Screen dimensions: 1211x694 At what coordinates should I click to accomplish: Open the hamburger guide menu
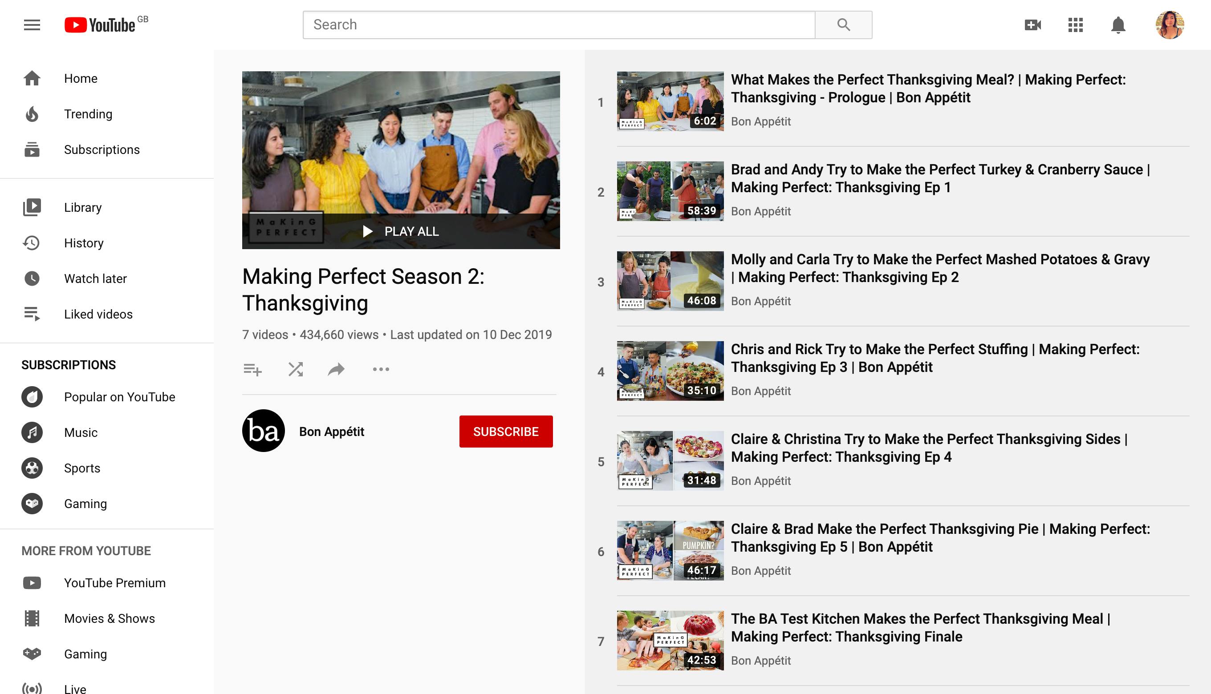[32, 25]
